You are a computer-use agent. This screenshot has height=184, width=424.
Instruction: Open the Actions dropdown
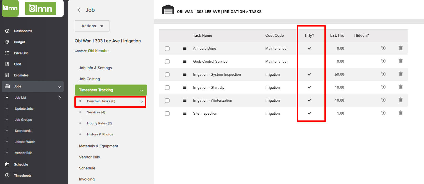click(x=92, y=26)
